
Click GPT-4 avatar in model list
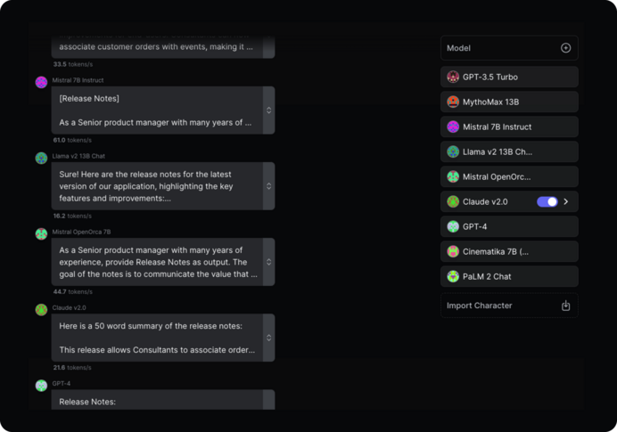pyautogui.click(x=453, y=226)
